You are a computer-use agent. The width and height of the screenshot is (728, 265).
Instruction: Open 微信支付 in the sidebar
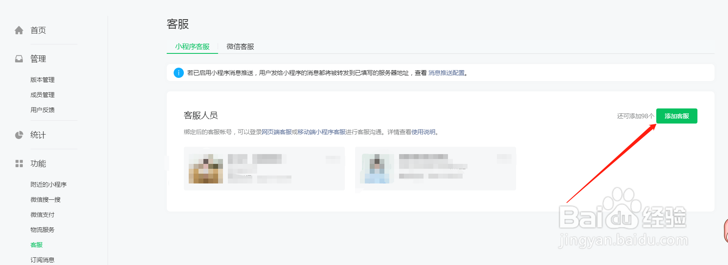pyautogui.click(x=42, y=214)
